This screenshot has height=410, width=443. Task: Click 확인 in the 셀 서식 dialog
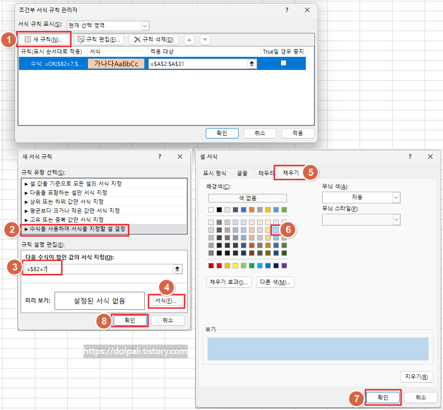(x=383, y=397)
